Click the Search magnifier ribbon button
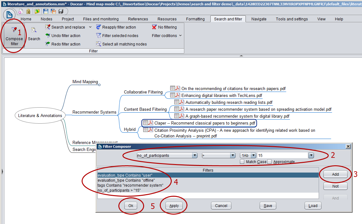Screen dimensions: 362x224 pyautogui.click(x=34, y=34)
